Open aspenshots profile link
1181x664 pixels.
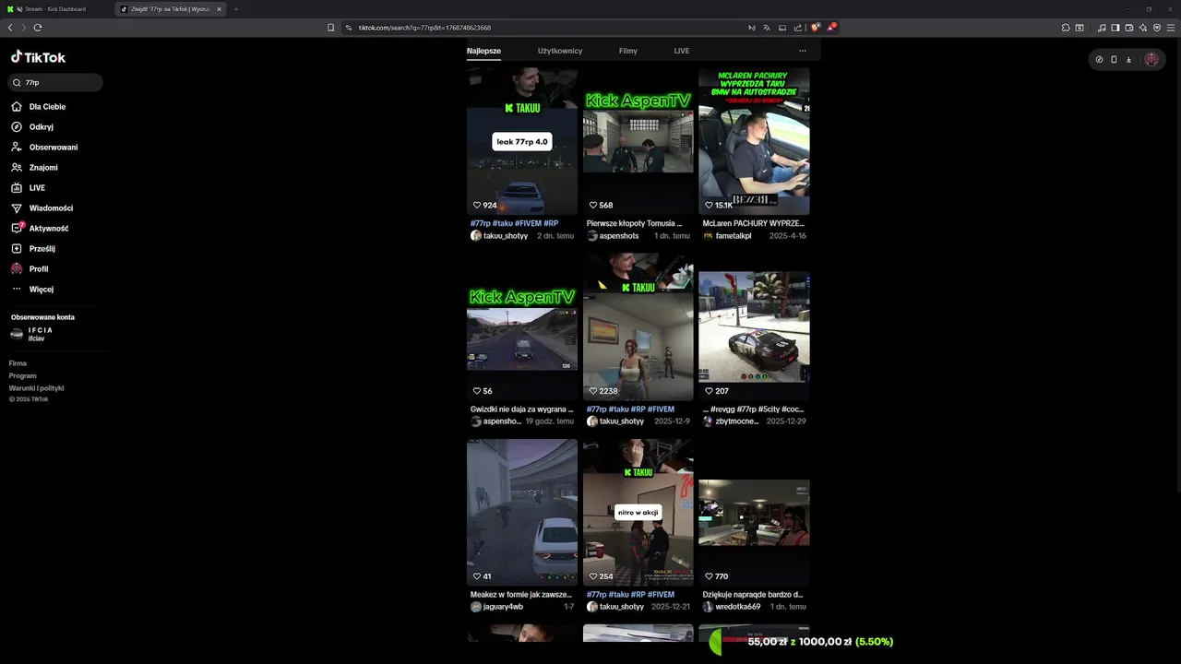point(613,236)
